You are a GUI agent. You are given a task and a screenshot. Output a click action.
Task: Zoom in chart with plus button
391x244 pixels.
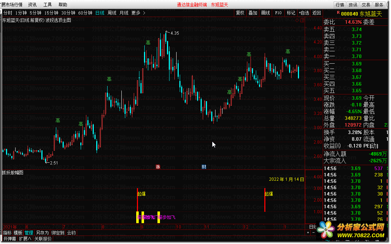[x=308, y=233]
